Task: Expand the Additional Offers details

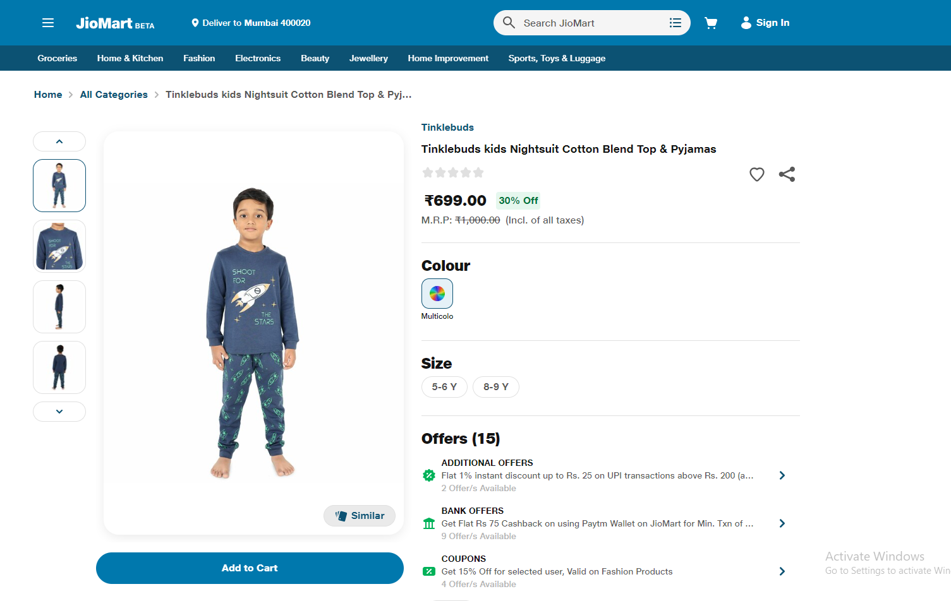Action: [782, 475]
